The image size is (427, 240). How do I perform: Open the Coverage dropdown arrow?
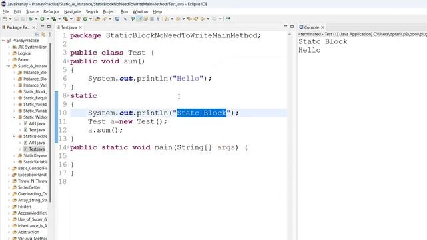pos(59,19)
